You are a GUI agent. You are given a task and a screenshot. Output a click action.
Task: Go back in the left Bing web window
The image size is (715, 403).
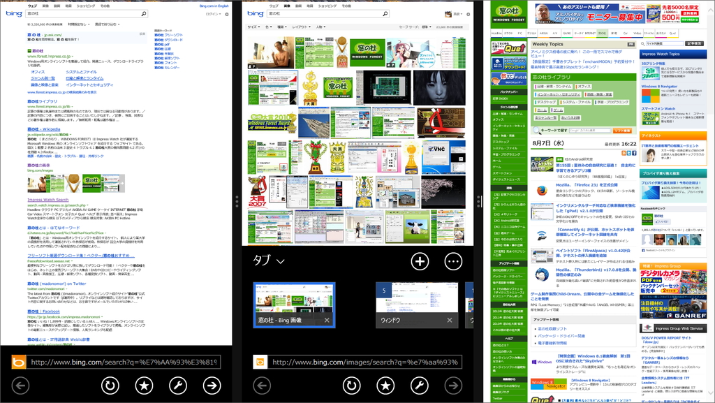click(20, 386)
